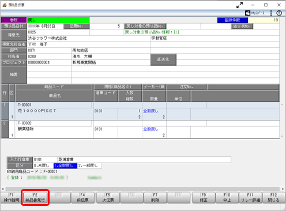The width and height of the screenshot is (286, 211).
Task: Click product name 観葉植物
Action: point(25,129)
